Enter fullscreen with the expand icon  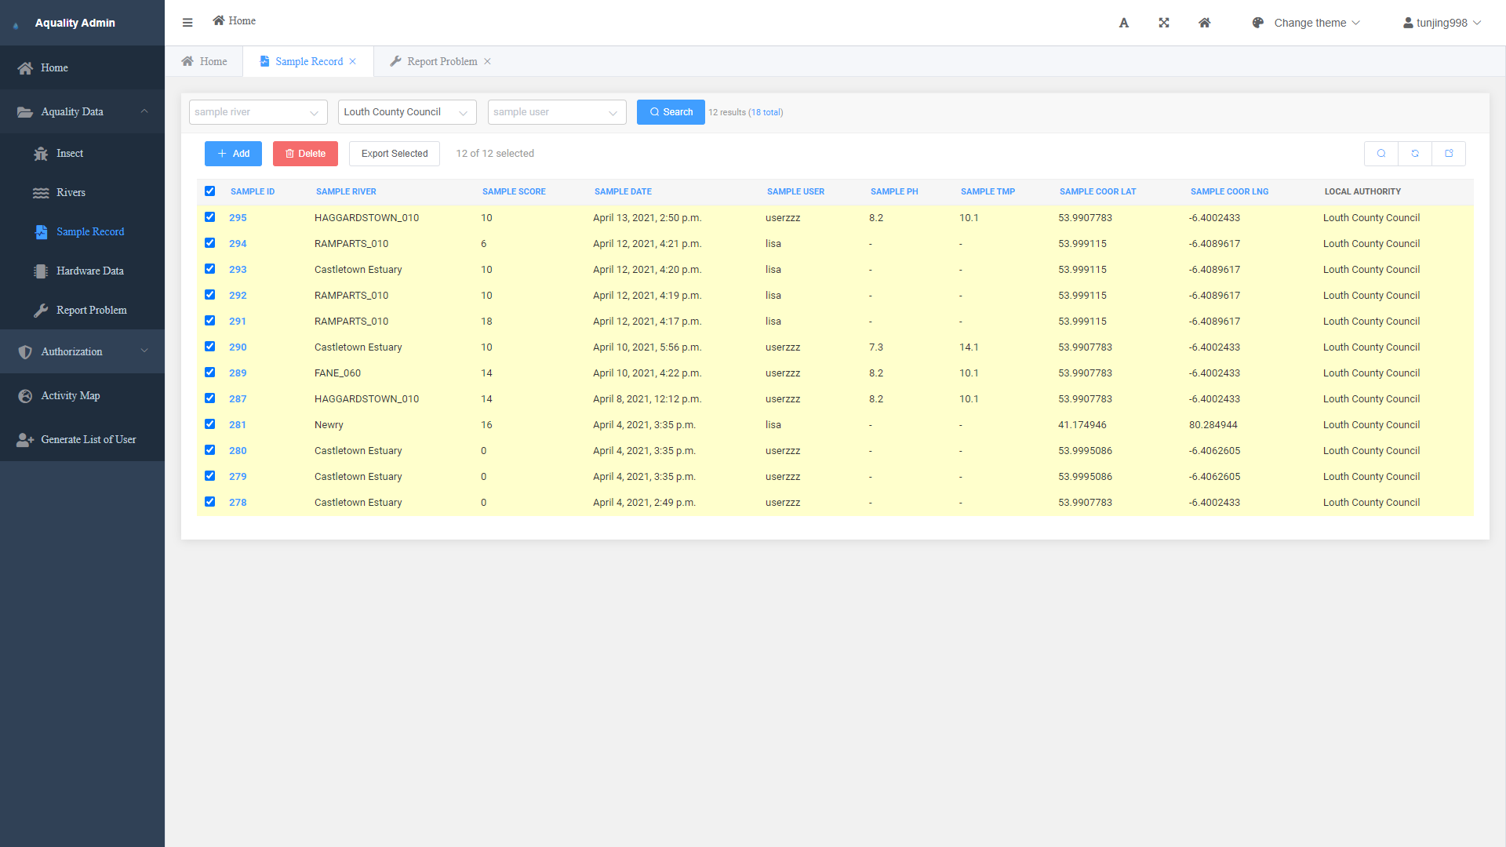coord(1164,23)
